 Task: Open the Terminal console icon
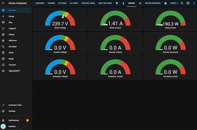pos(3,65)
